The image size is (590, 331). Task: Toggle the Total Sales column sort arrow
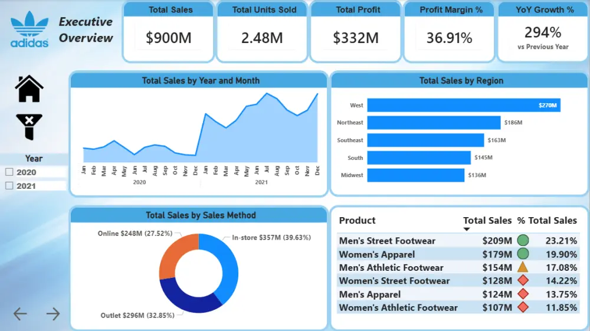click(467, 229)
